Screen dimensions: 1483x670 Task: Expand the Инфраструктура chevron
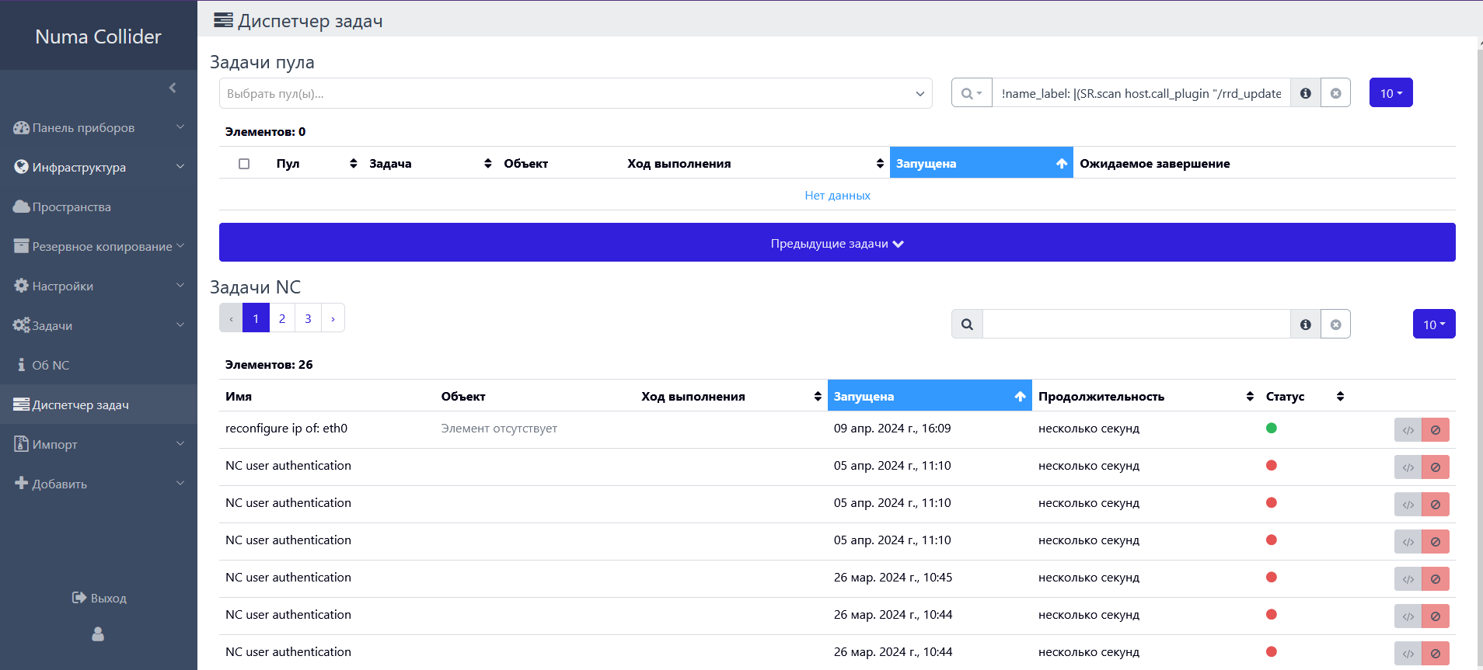pyautogui.click(x=180, y=167)
